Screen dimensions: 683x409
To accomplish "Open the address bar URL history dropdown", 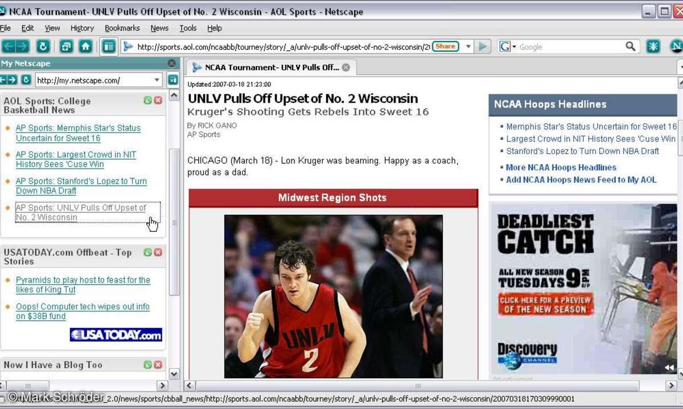I will (x=468, y=47).
